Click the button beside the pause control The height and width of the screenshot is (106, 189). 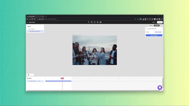click(32, 75)
